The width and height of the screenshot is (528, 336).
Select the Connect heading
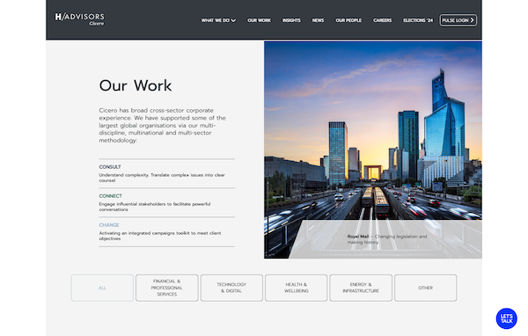[111, 196]
